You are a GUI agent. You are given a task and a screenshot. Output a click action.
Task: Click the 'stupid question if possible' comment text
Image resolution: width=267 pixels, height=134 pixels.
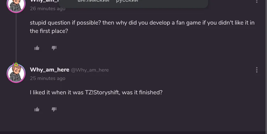142,27
